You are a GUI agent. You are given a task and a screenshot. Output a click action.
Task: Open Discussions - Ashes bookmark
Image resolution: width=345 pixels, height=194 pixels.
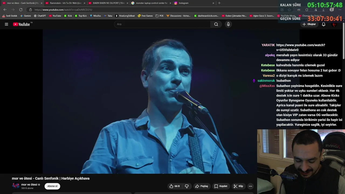(178, 16)
